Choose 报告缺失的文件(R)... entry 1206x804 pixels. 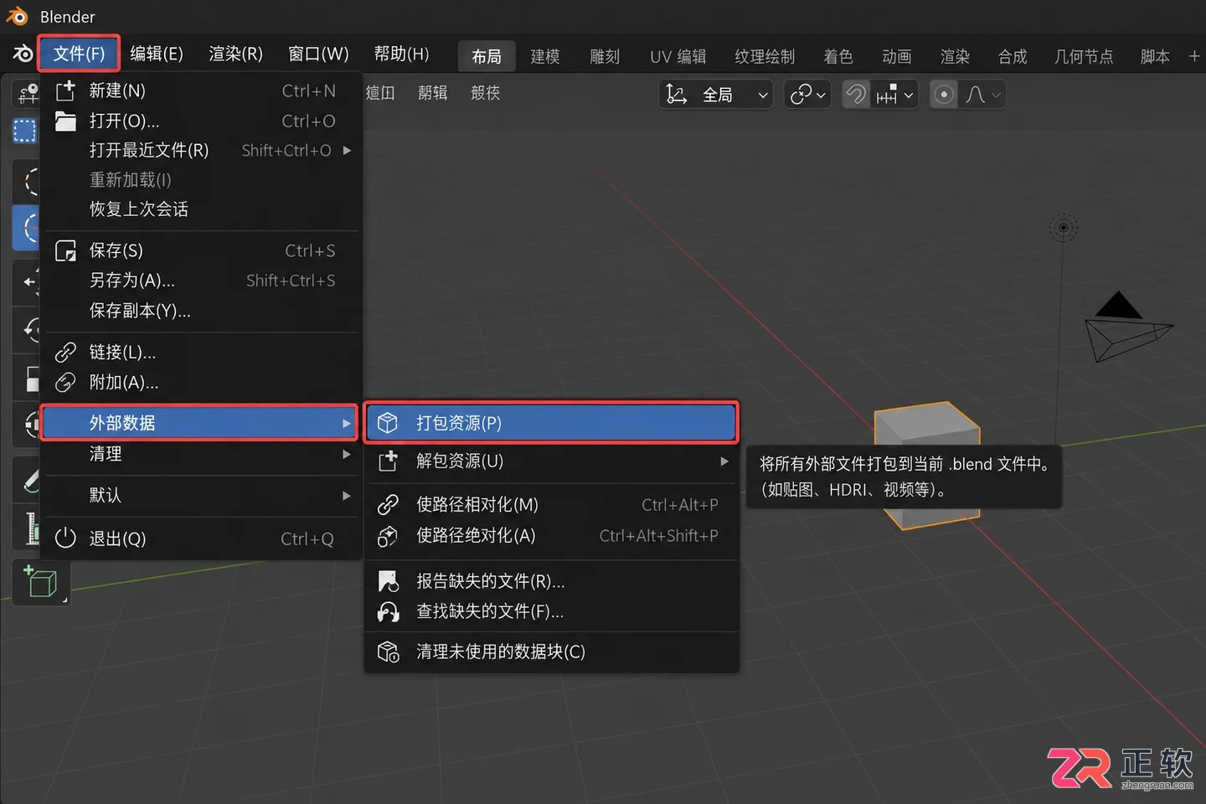tap(552, 581)
